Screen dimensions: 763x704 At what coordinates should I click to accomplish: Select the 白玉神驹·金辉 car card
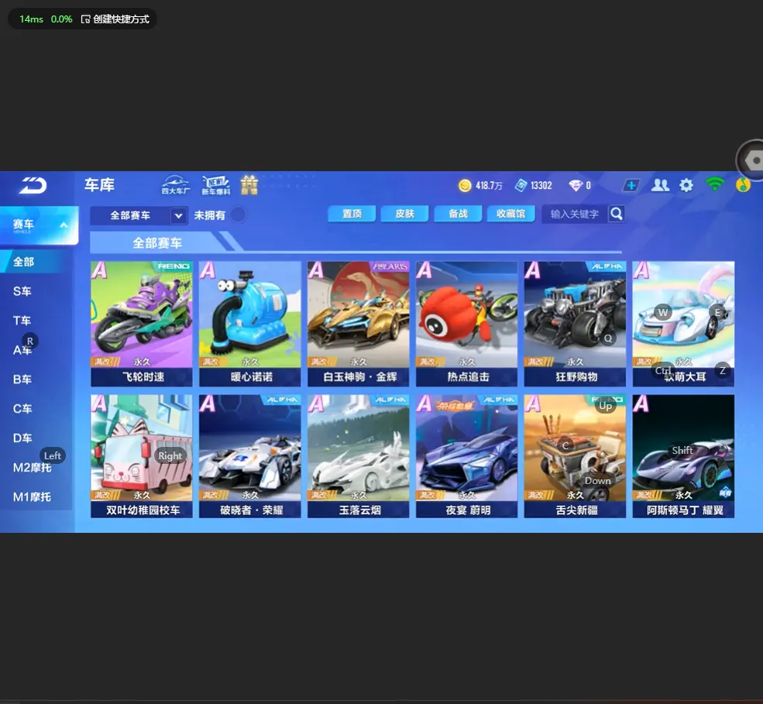tap(359, 324)
